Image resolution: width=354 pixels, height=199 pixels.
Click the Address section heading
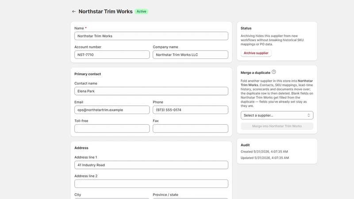point(81,148)
